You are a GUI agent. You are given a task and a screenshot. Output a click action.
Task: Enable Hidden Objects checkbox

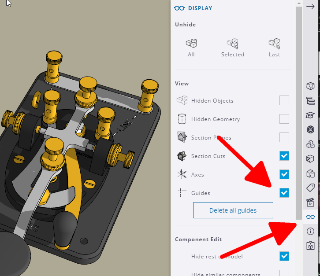coord(284,100)
